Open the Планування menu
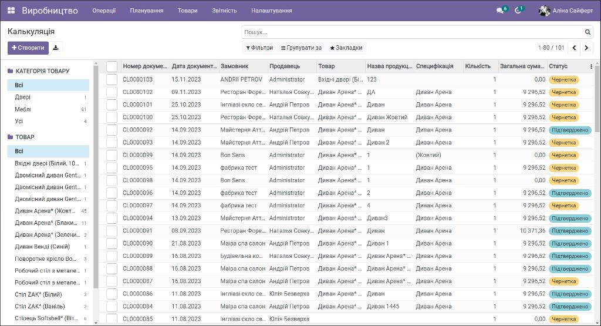The height and width of the screenshot is (326, 601). pos(146,11)
